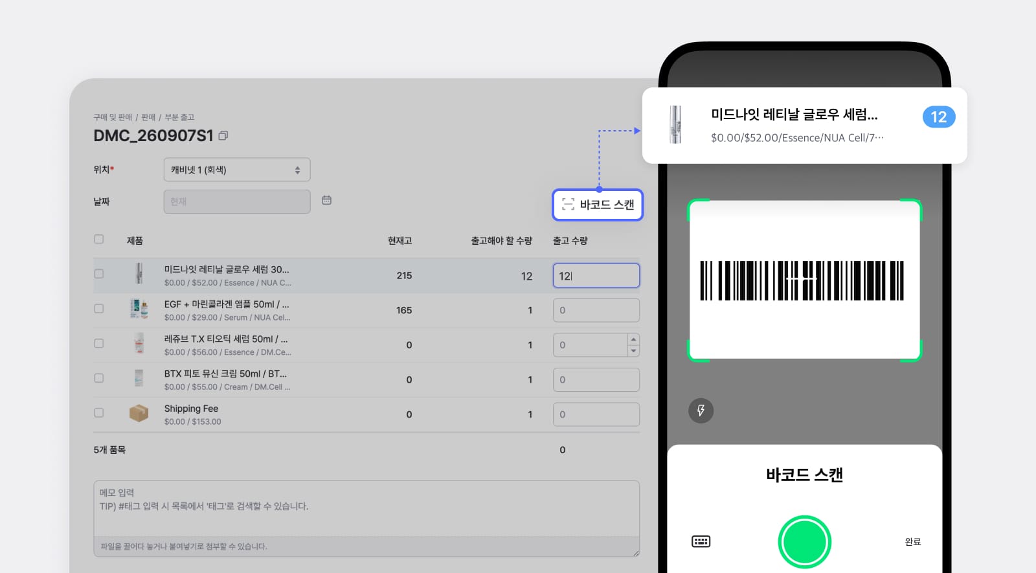The width and height of the screenshot is (1036, 573).
Task: Increase quantity stepper for 레쥬브 T.X 세럼
Action: (633, 339)
